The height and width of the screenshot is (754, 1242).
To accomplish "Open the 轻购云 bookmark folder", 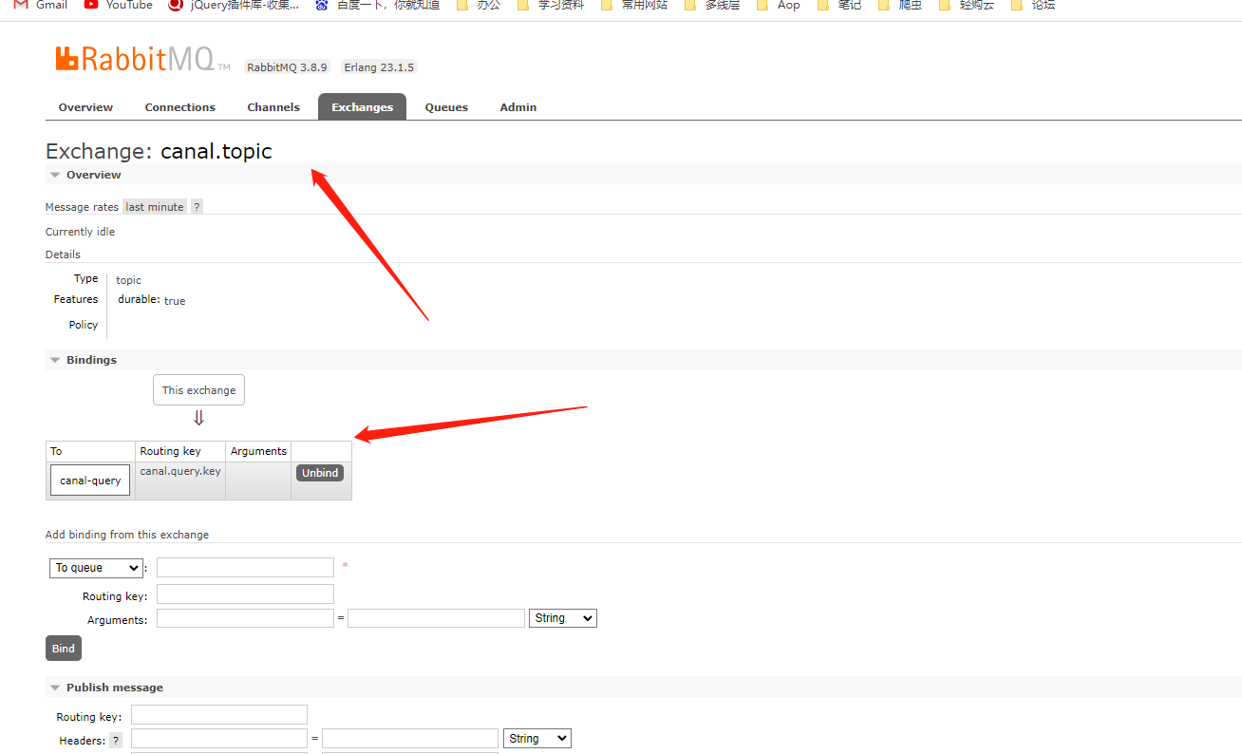I will pyautogui.click(x=966, y=5).
